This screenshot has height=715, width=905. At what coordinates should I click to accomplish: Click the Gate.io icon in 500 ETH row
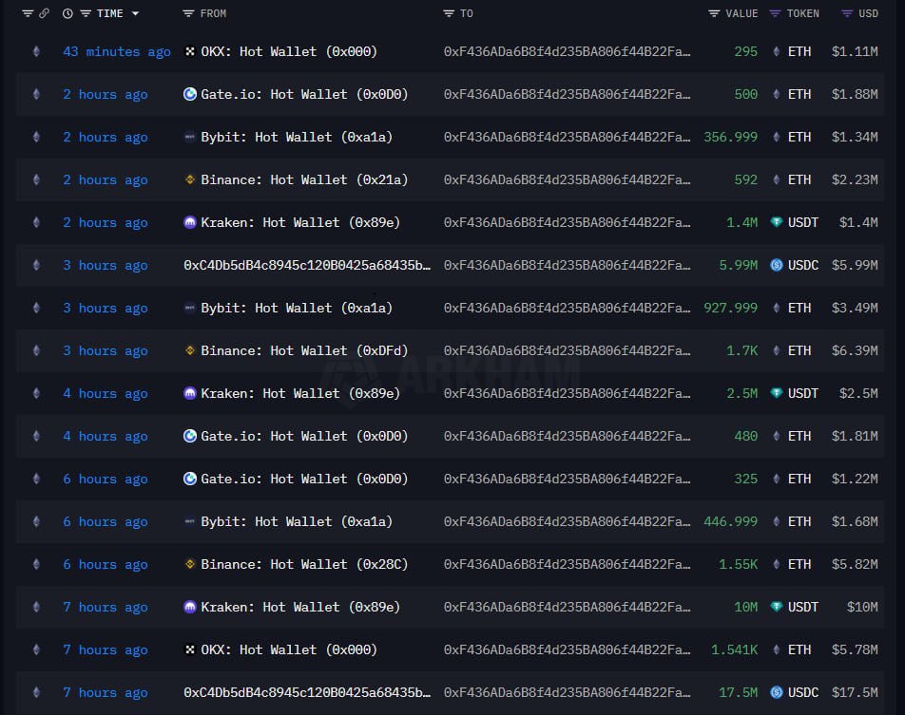(x=190, y=94)
